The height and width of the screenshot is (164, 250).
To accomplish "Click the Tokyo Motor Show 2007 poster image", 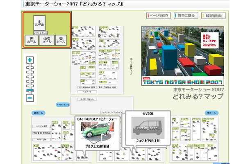I will 183,56.
